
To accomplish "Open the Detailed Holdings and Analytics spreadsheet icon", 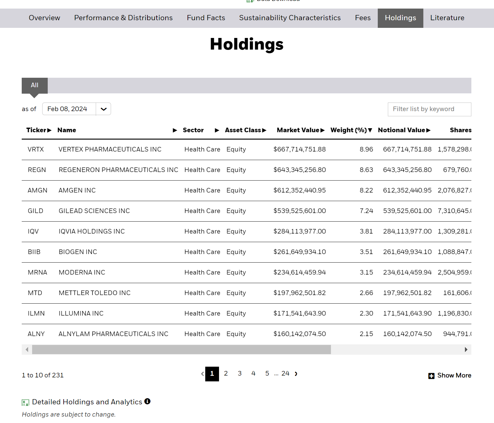I will [25, 402].
